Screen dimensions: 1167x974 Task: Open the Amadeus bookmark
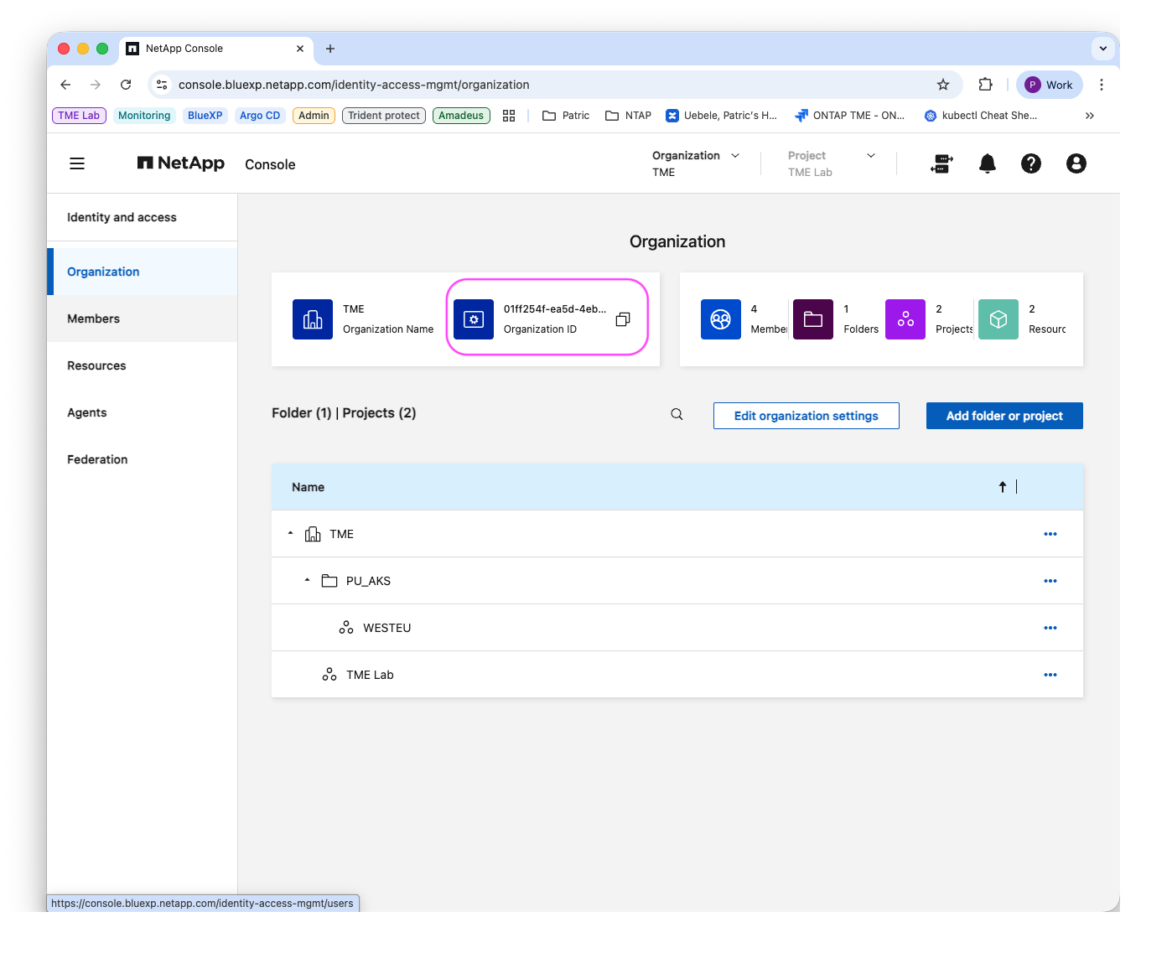click(x=461, y=116)
